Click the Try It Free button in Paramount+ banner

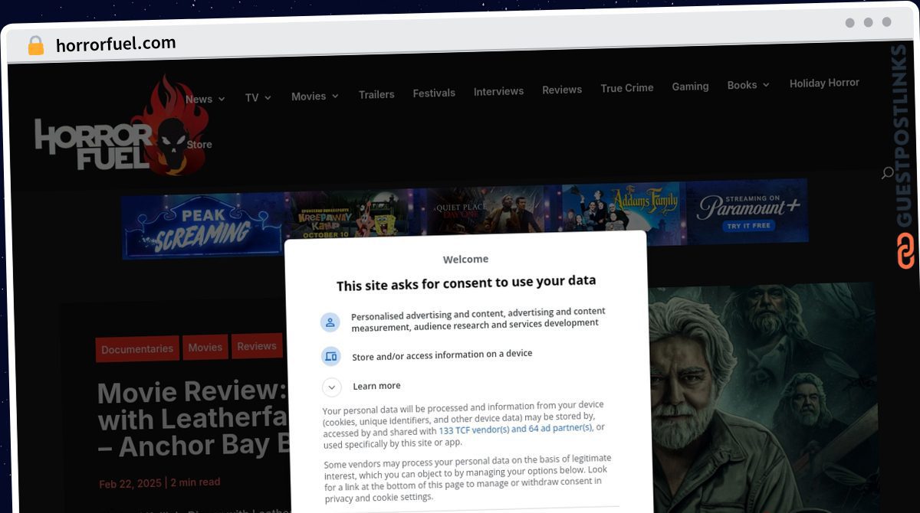pyautogui.click(x=750, y=226)
